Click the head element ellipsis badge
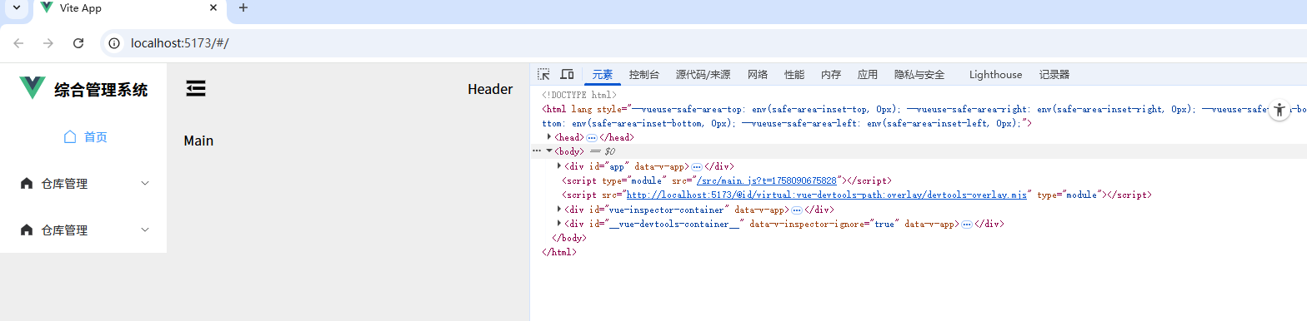This screenshot has height=321, width=1307. click(x=592, y=137)
